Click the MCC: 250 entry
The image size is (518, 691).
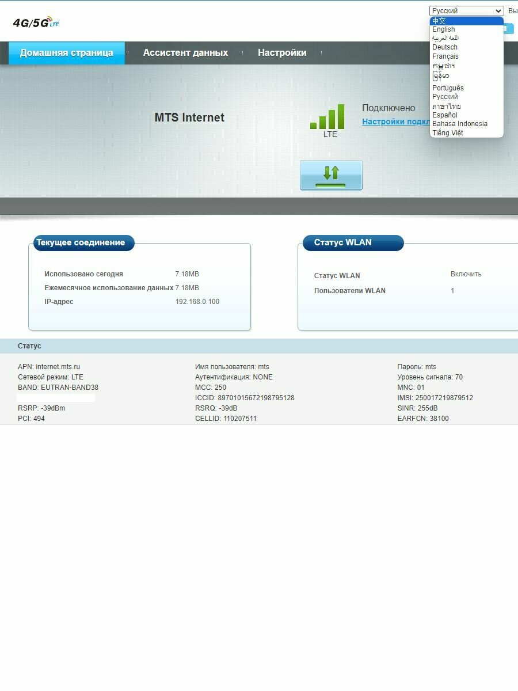coord(211,388)
